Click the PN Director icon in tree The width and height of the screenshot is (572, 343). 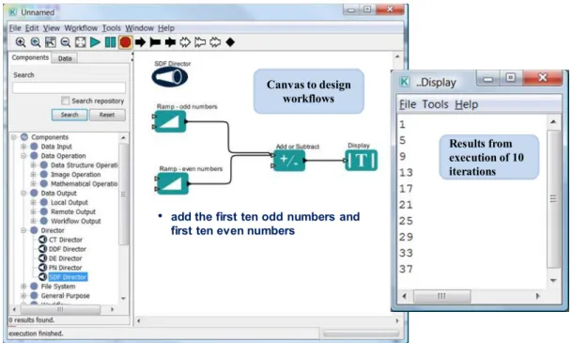[x=42, y=268]
